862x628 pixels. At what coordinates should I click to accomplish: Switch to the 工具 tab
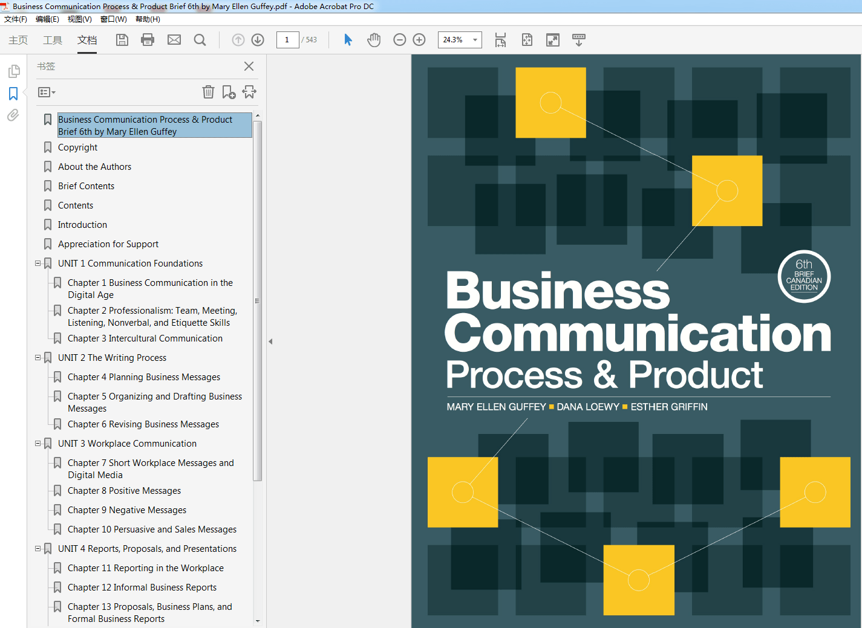pos(53,40)
